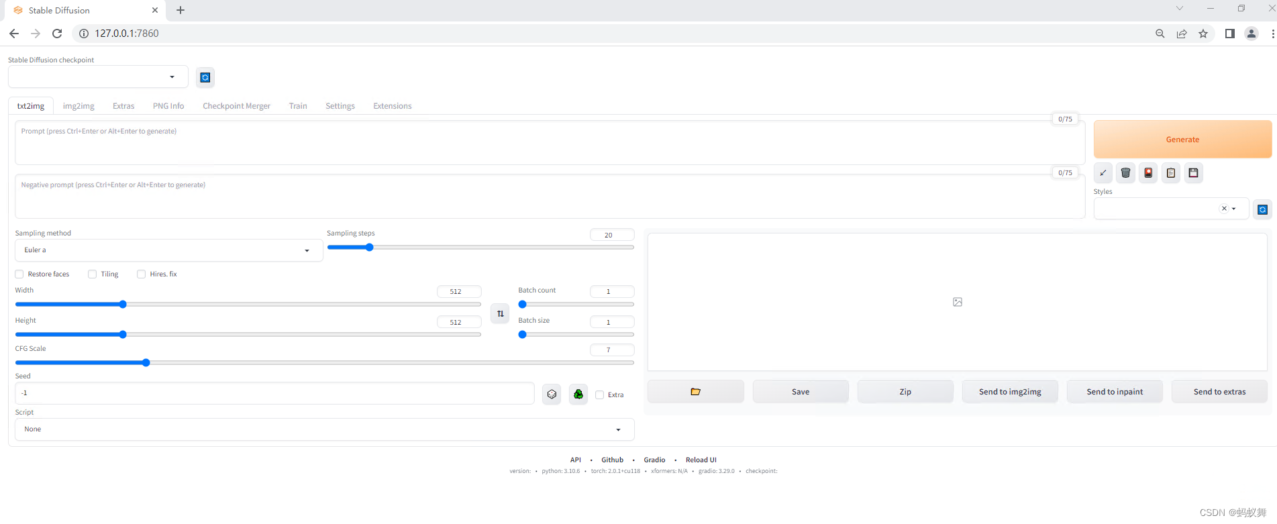1277x524 pixels.
Task: Open the Github footer link
Action: tap(612, 460)
